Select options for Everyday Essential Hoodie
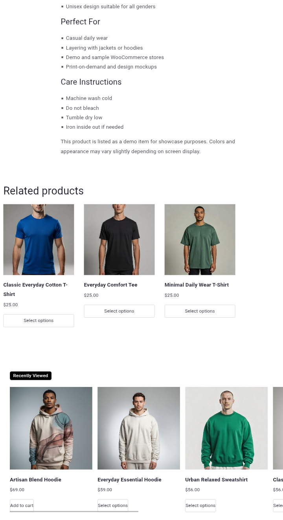Viewport: 283px width, 520px height. coord(113,505)
